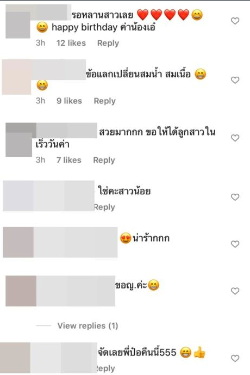Like the comment starting 'สวยมากกก'

pyautogui.click(x=235, y=138)
